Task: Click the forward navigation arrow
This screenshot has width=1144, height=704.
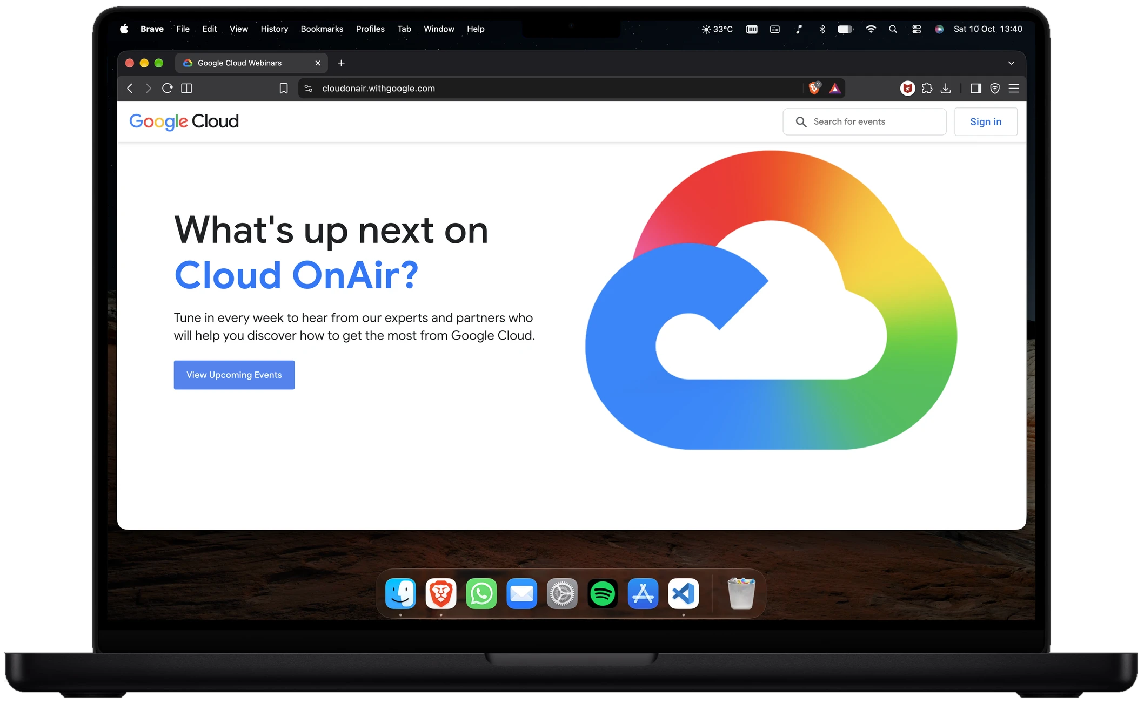Action: coord(148,89)
